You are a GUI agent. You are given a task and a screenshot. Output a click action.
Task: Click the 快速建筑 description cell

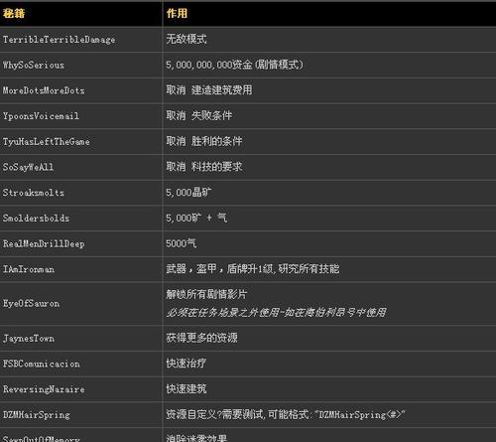click(x=186, y=388)
